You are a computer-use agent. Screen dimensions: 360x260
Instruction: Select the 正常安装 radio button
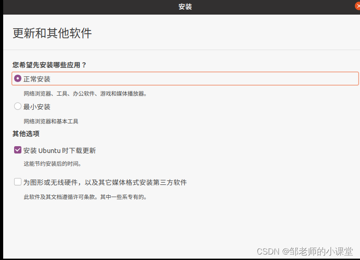click(x=18, y=79)
